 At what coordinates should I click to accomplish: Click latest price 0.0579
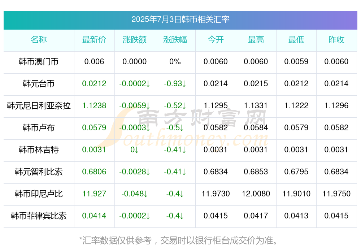pyautogui.click(x=94, y=127)
